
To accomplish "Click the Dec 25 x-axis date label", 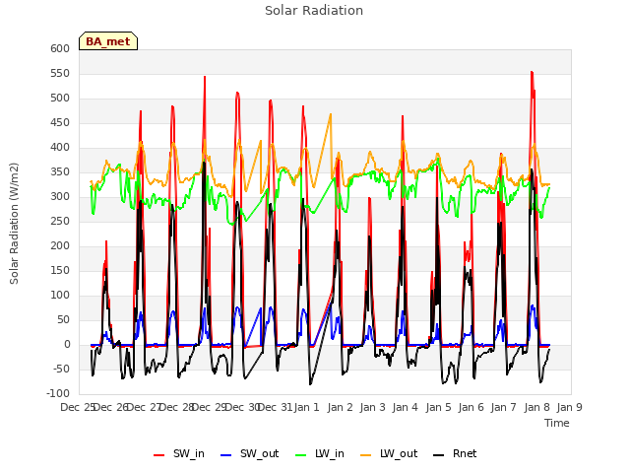I will point(77,407).
